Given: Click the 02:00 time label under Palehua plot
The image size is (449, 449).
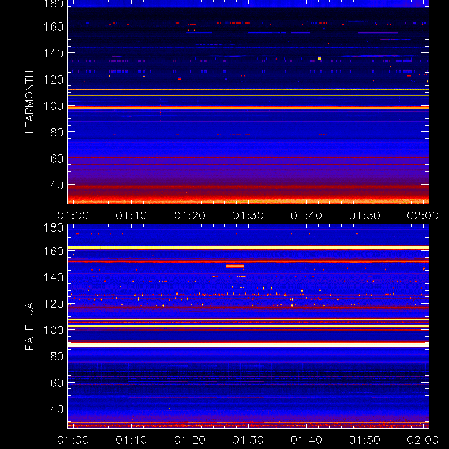Looking at the screenshot, I should click(x=423, y=440).
